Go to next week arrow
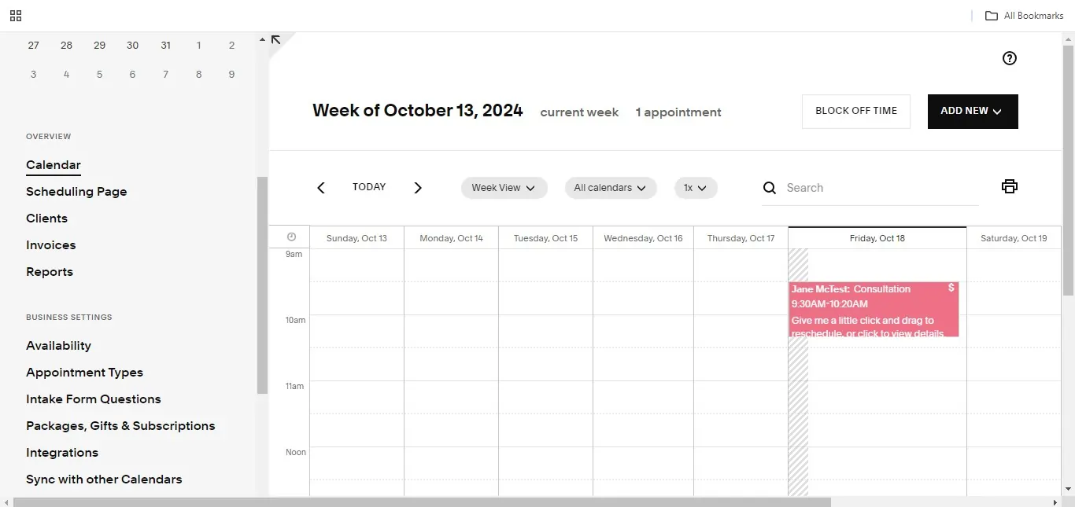The width and height of the screenshot is (1075, 507). click(418, 188)
